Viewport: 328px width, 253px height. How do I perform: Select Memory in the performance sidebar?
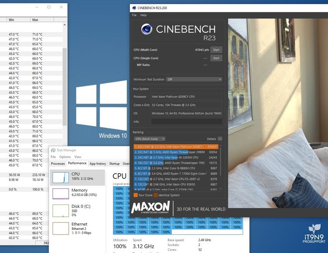pos(77,194)
